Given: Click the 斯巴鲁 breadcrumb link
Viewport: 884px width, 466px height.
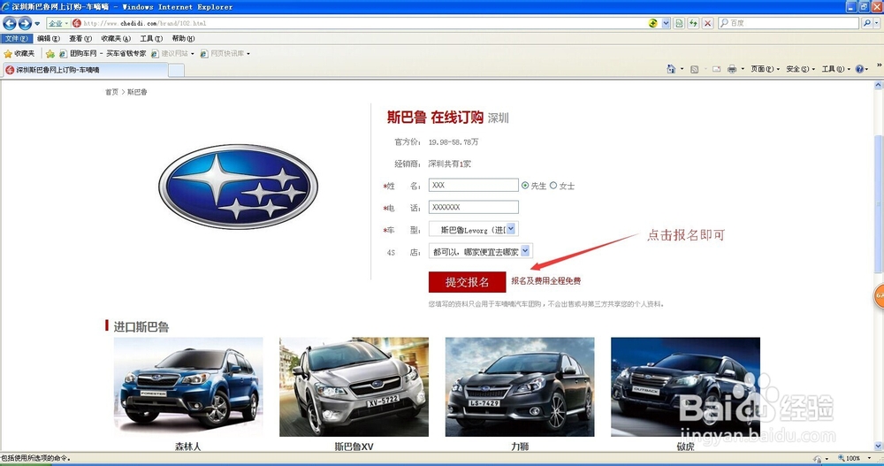Looking at the screenshot, I should (137, 92).
